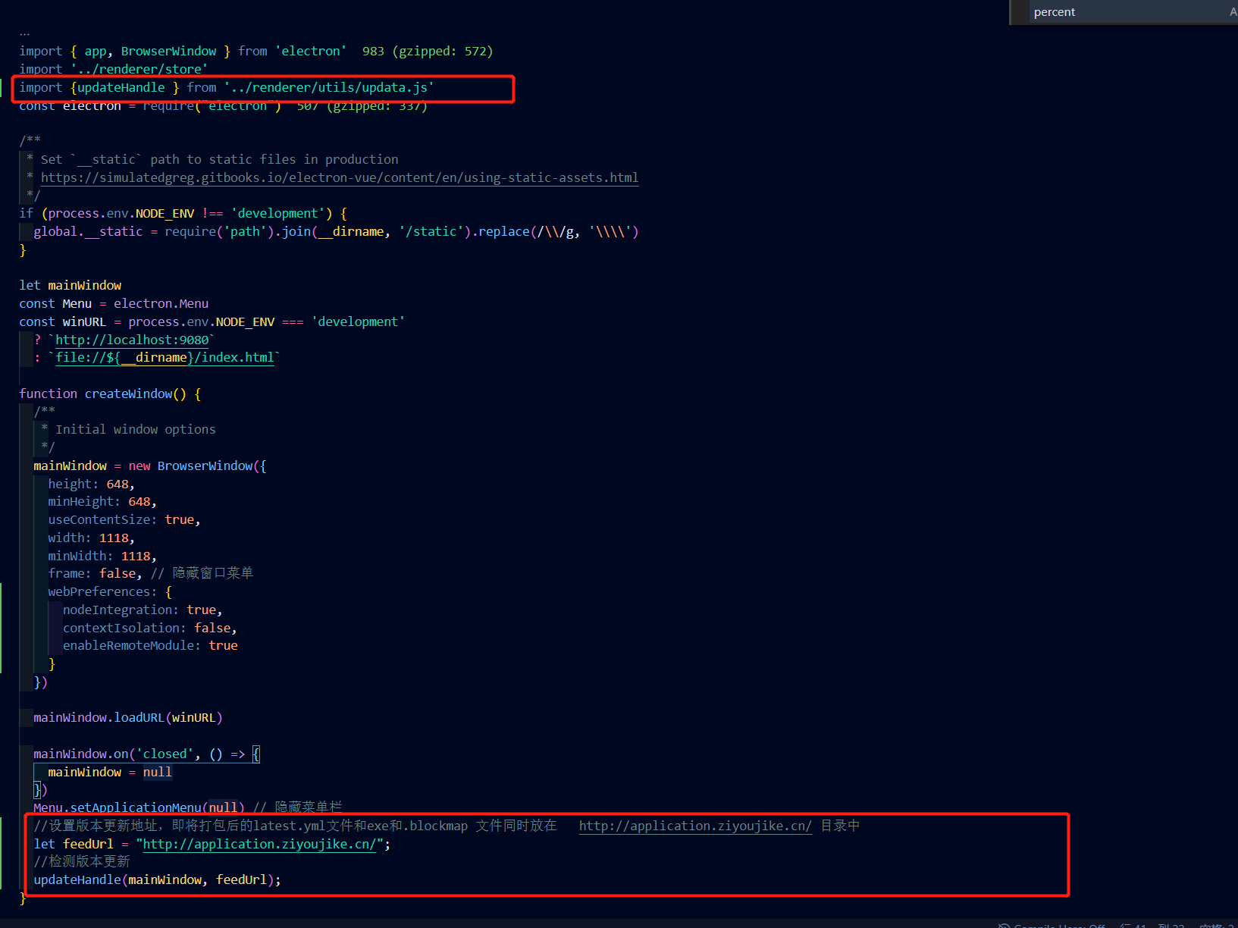Click the '...' ellipsis above the first import
The width and height of the screenshot is (1238, 928).
click(25, 33)
